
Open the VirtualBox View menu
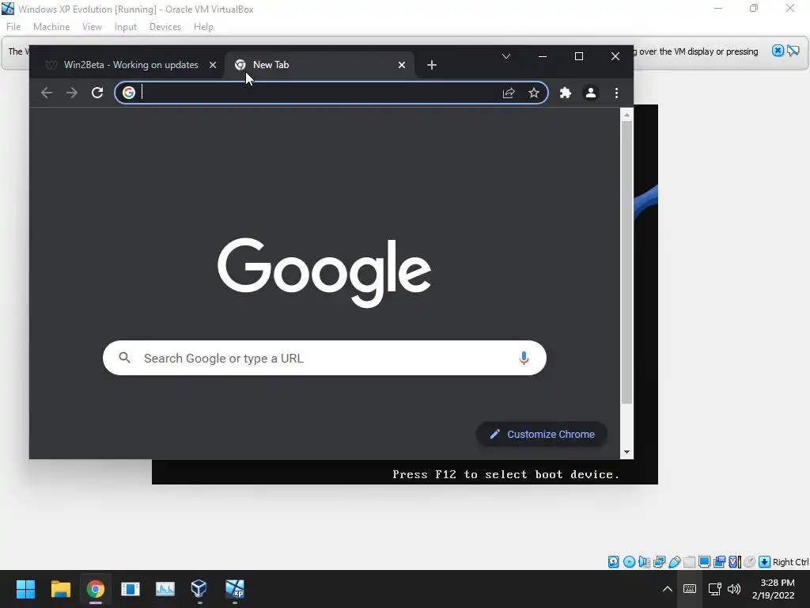point(92,27)
